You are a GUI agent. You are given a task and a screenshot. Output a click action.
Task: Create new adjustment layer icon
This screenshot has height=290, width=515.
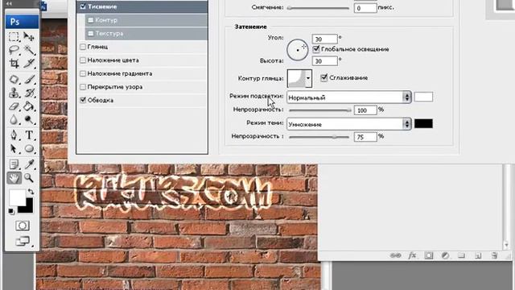[445, 255]
